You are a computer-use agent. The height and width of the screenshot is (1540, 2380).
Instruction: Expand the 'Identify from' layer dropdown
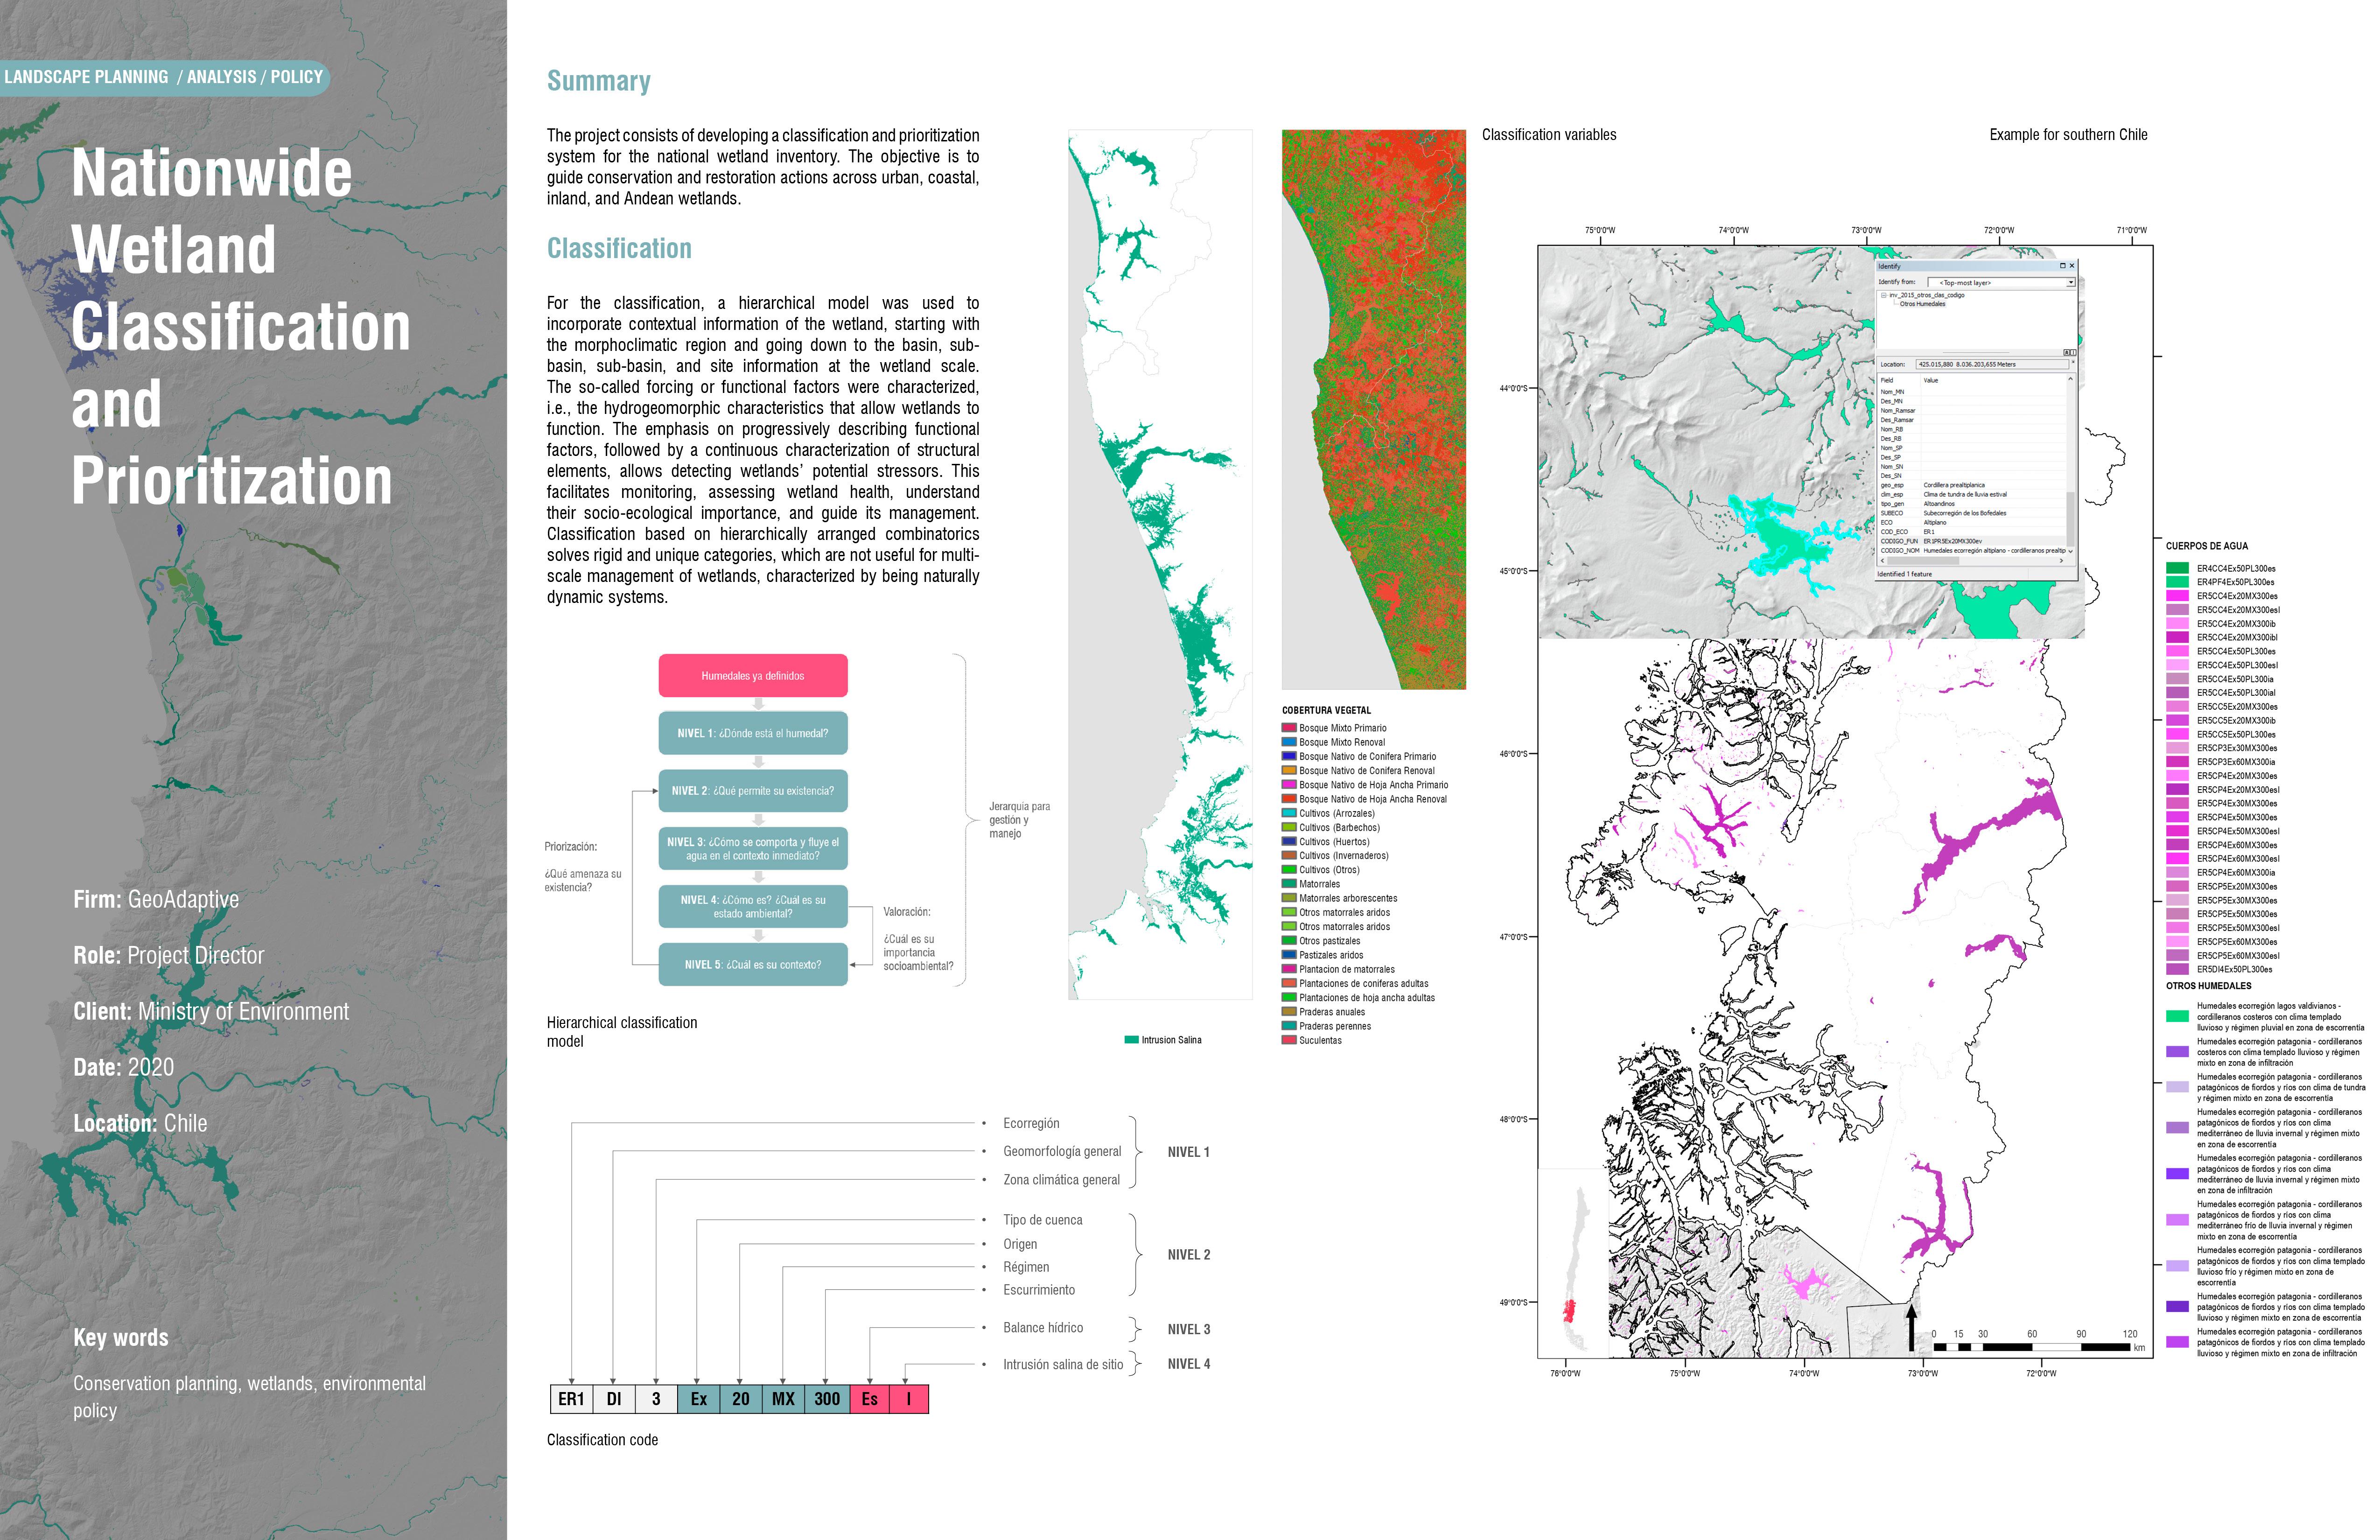click(2071, 282)
